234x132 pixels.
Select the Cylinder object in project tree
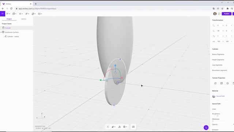[16, 28]
